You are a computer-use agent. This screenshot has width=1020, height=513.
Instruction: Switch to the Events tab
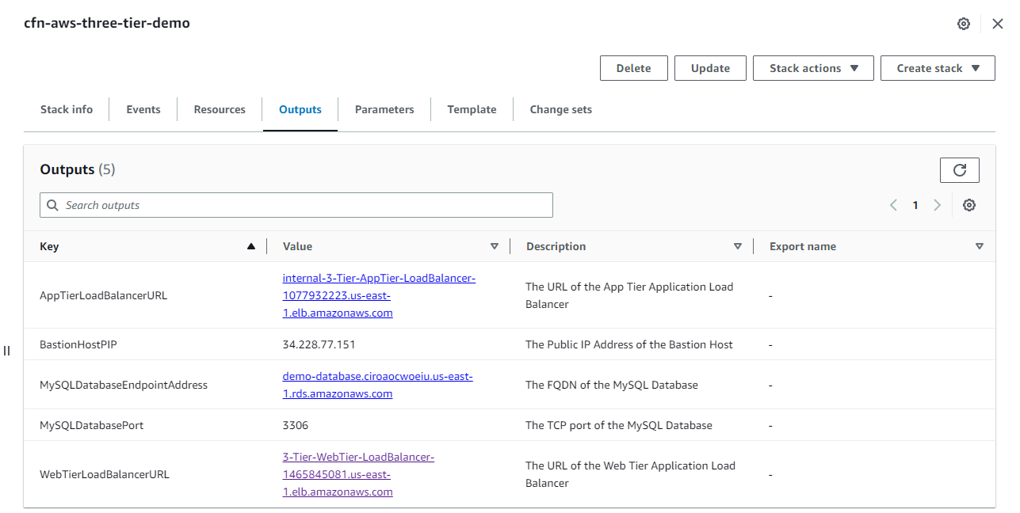coord(143,109)
